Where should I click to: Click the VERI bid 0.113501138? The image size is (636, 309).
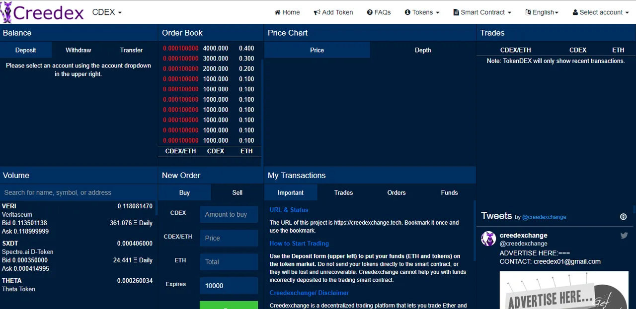tap(24, 223)
